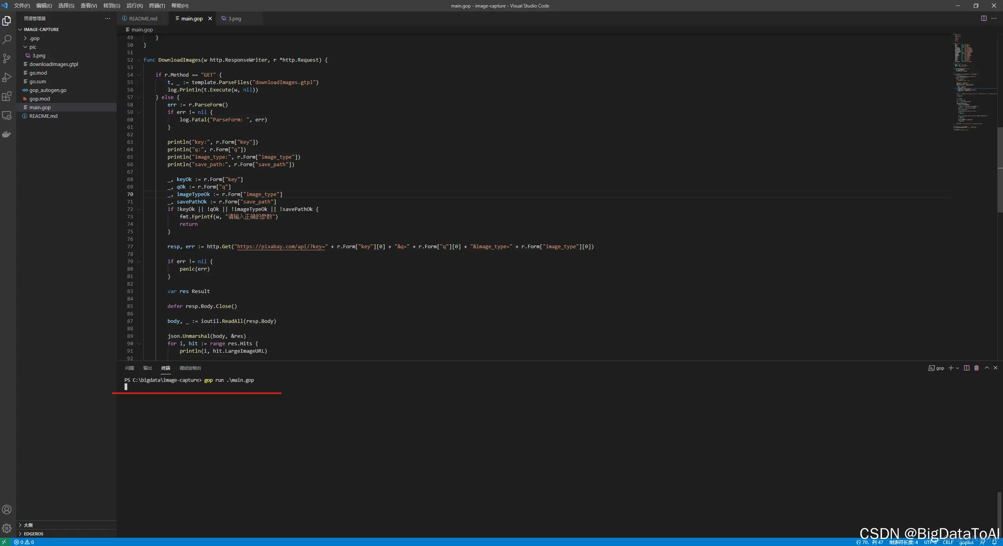Open gop_autogen.go in the explorer
Image resolution: width=1003 pixels, height=546 pixels.
click(x=48, y=90)
